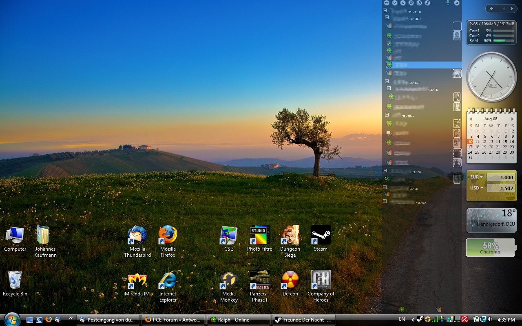
Task: Click the Windows Start orb
Action: click(12, 319)
